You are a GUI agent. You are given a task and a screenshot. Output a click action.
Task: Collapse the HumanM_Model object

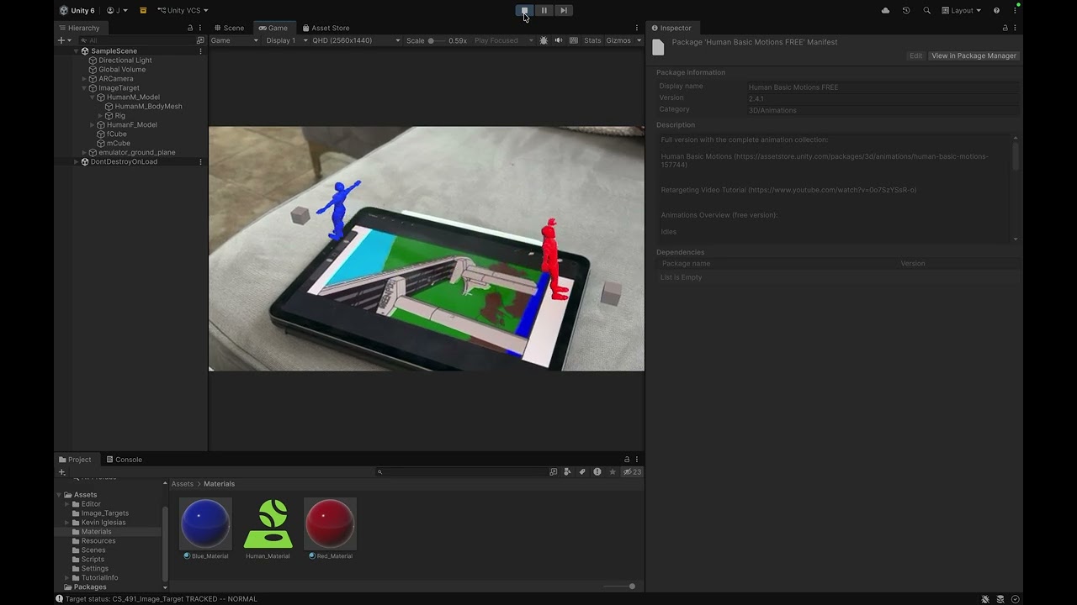(93, 97)
